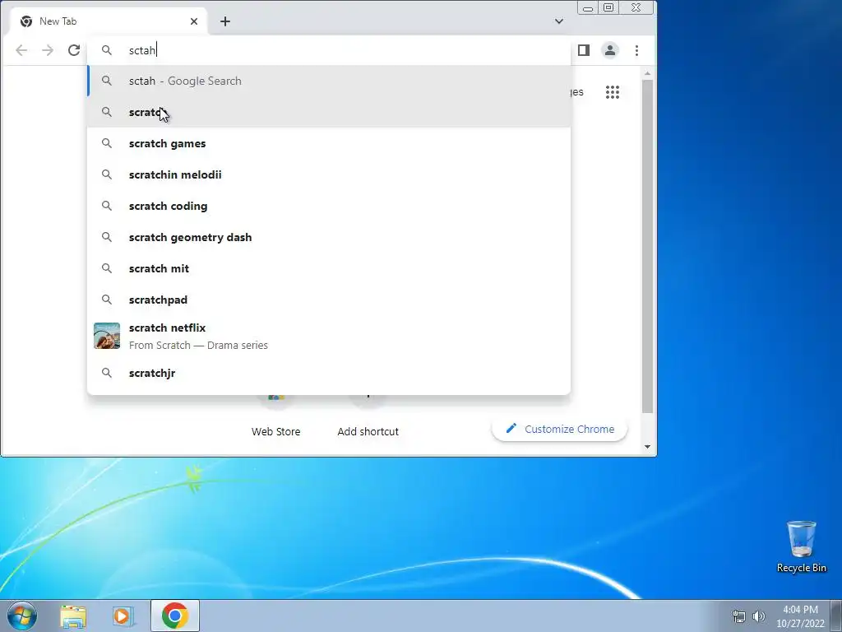Open File Explorer from taskbar
The width and height of the screenshot is (842, 632).
[73, 616]
